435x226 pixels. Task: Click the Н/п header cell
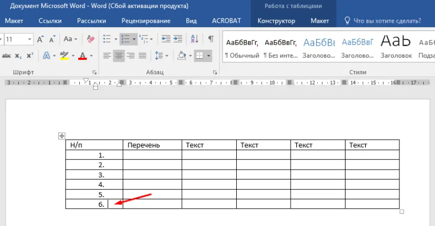94,145
